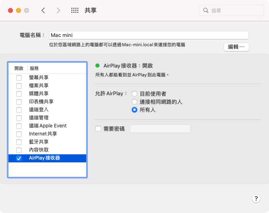The height and width of the screenshot is (213, 269).
Task: Toggle the 需要密碼 checkbox
Action: [98, 129]
